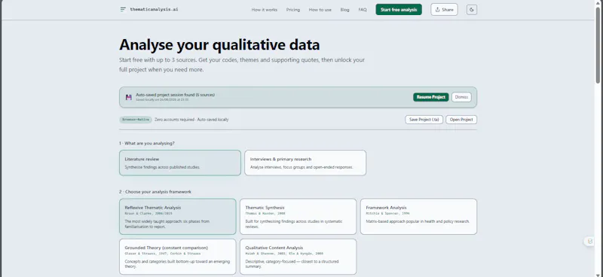Click the thematicanalysis.ai site logo text
The width and height of the screenshot is (603, 277).
pos(154,9)
